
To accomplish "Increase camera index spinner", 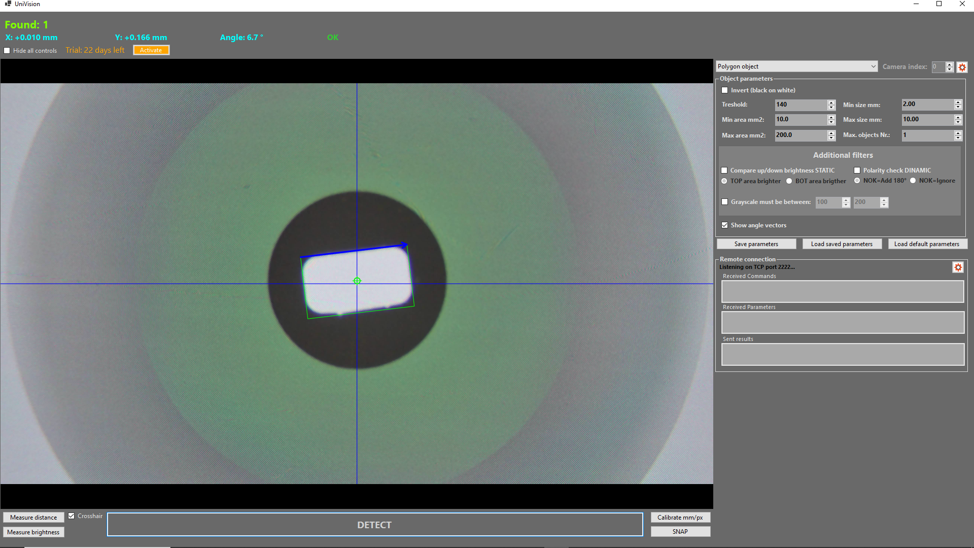I will tap(950, 64).
